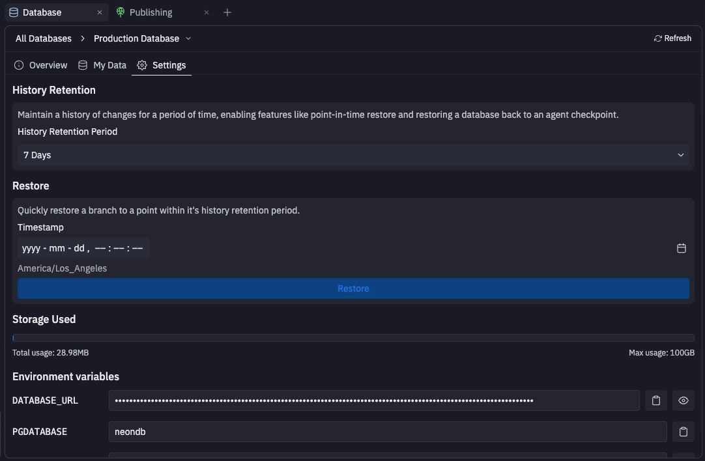Reveal the hidden DATABASE_URL with the eye toggle

[x=683, y=400]
